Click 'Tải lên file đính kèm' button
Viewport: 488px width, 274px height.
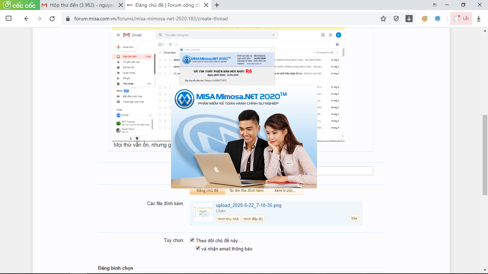(246, 191)
